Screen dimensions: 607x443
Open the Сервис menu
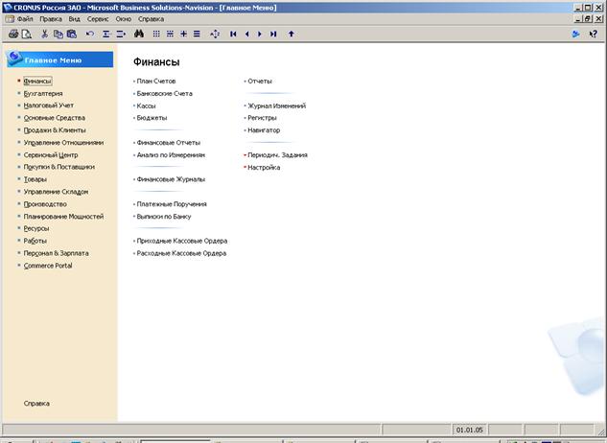(98, 19)
